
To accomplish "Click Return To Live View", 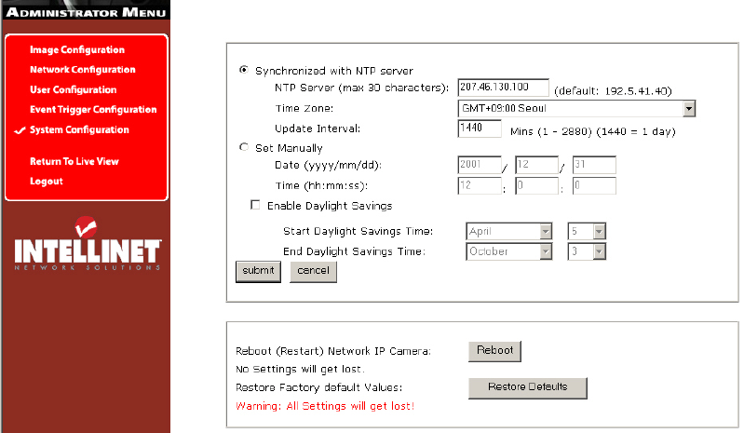I will (74, 161).
